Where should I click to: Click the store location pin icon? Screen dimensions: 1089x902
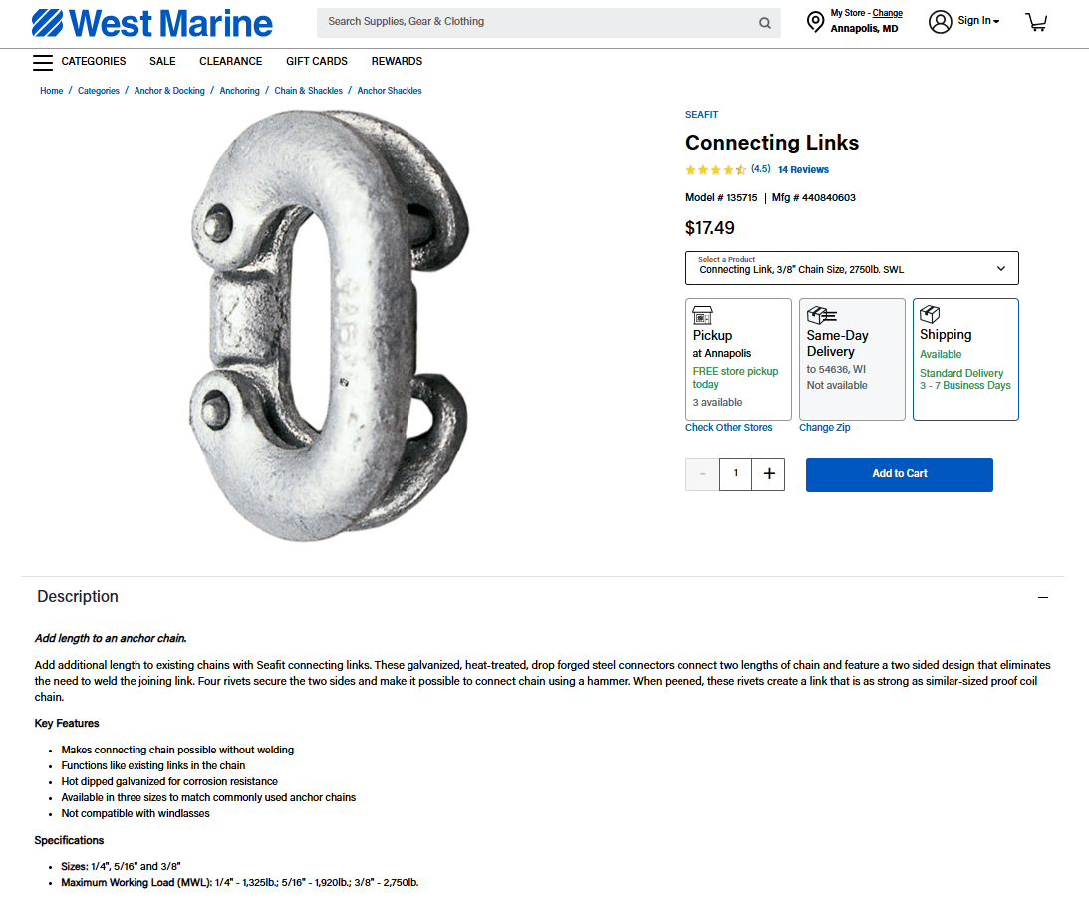815,22
